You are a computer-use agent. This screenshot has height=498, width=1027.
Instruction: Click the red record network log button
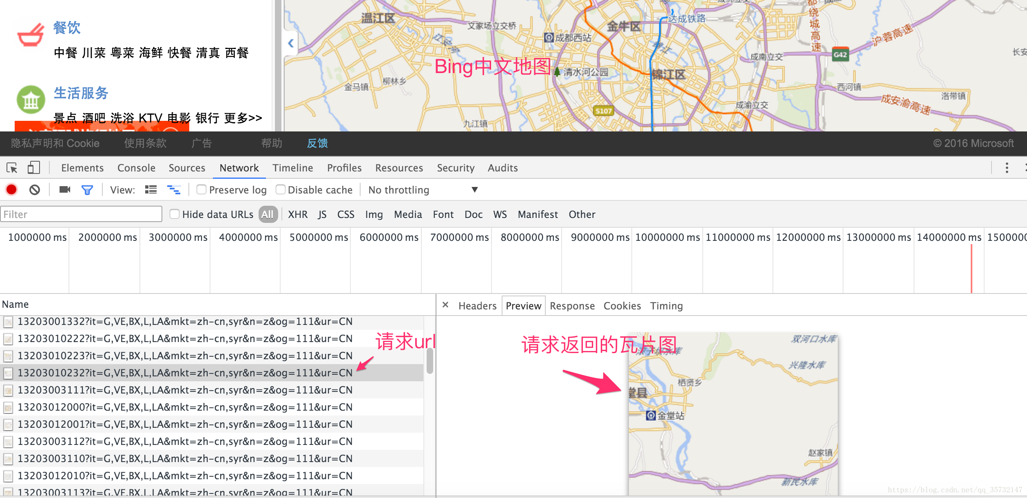[11, 189]
